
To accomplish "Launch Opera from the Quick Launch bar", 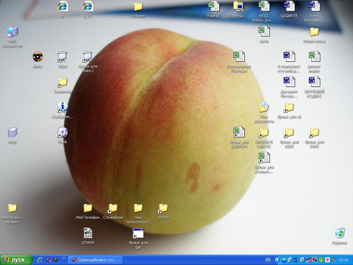I will (48, 260).
